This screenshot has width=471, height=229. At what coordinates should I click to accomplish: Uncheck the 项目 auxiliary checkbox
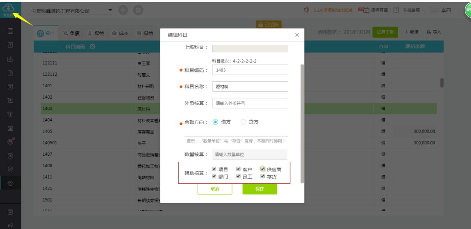214,169
